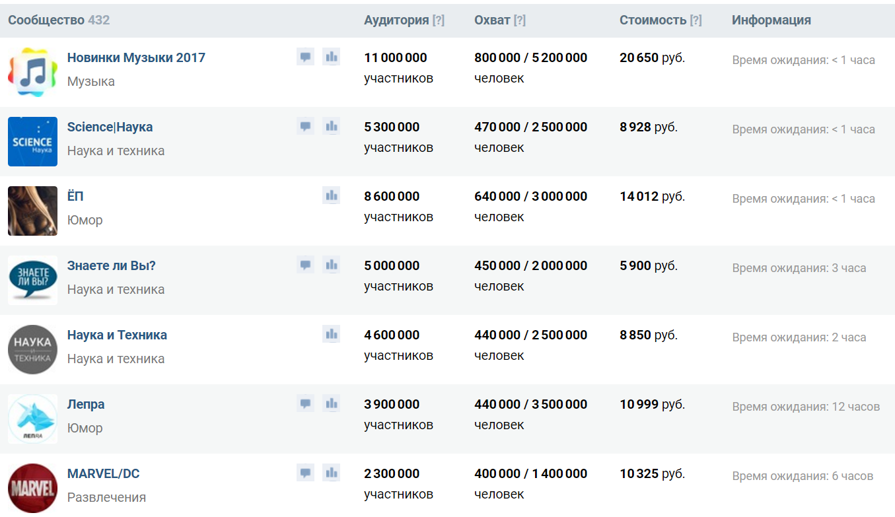Click the comment icon for Знаете ли Вы?
The image size is (895, 517).
pos(305,265)
